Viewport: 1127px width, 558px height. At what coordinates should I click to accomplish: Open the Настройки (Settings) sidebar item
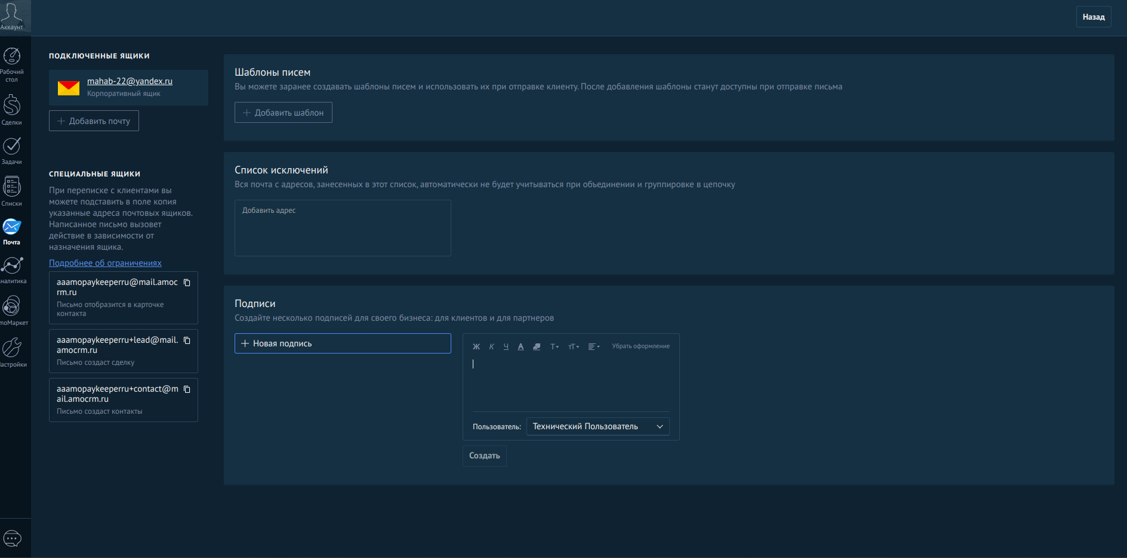pos(12,352)
